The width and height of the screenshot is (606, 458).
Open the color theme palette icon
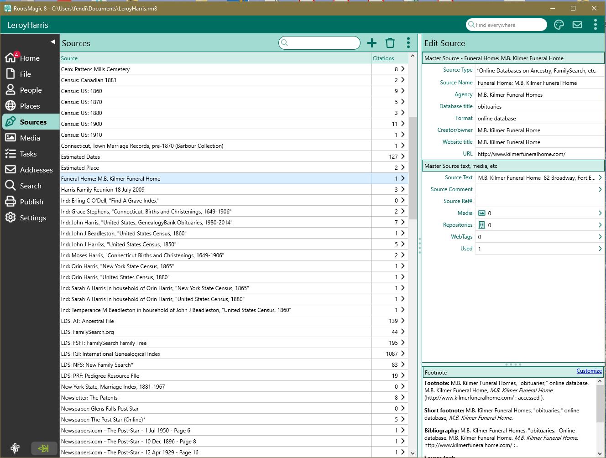coord(559,25)
